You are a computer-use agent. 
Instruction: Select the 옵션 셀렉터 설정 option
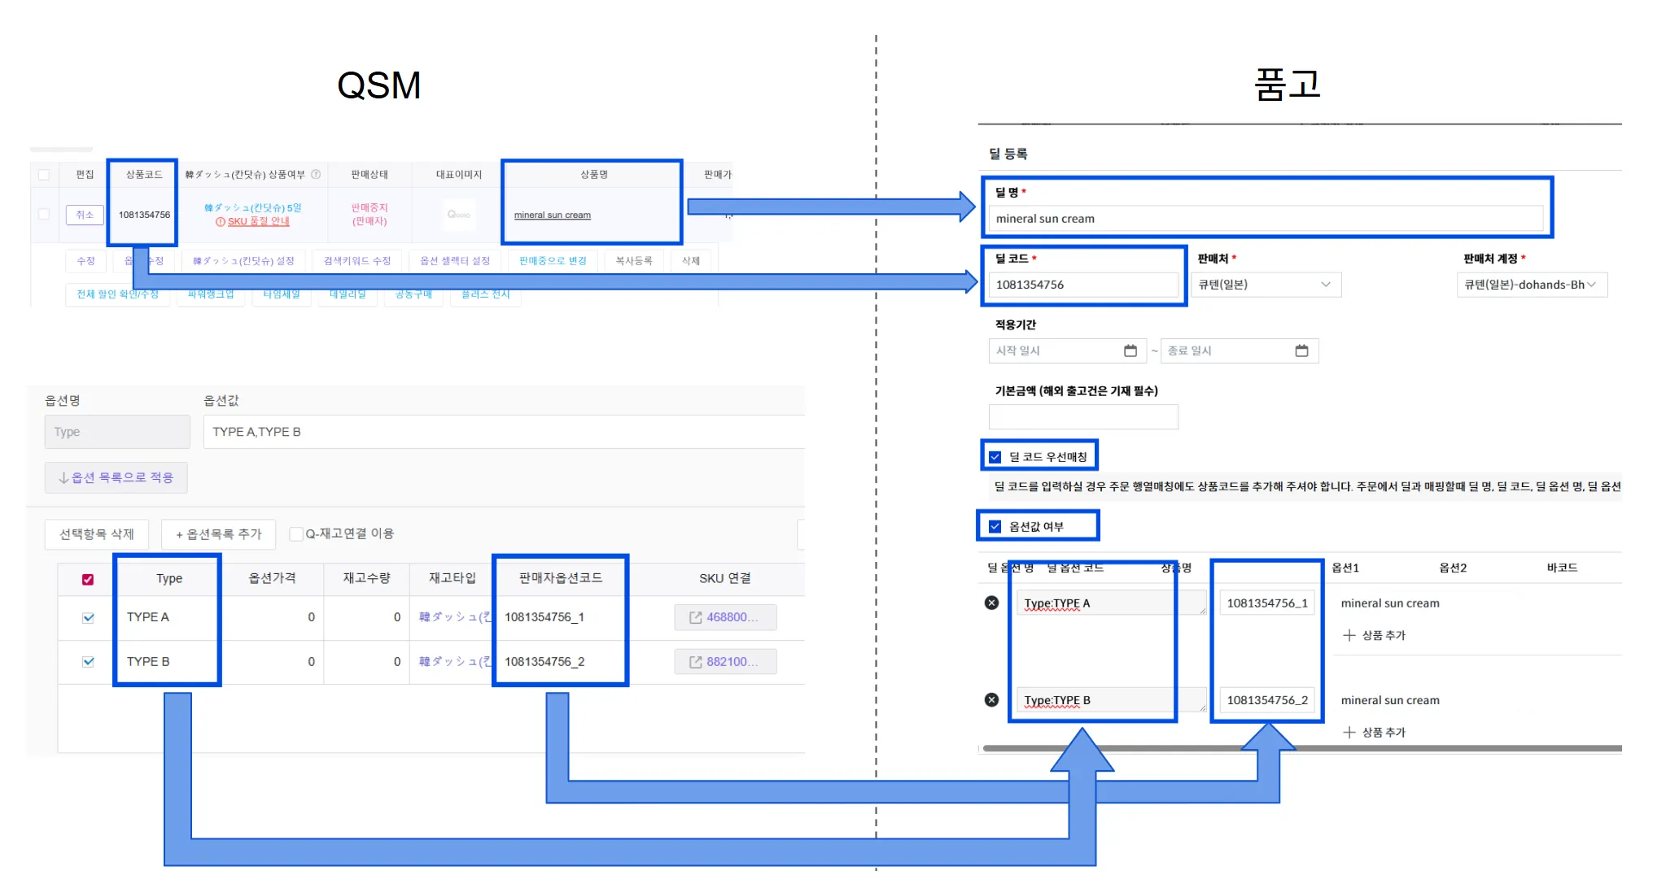(x=454, y=261)
